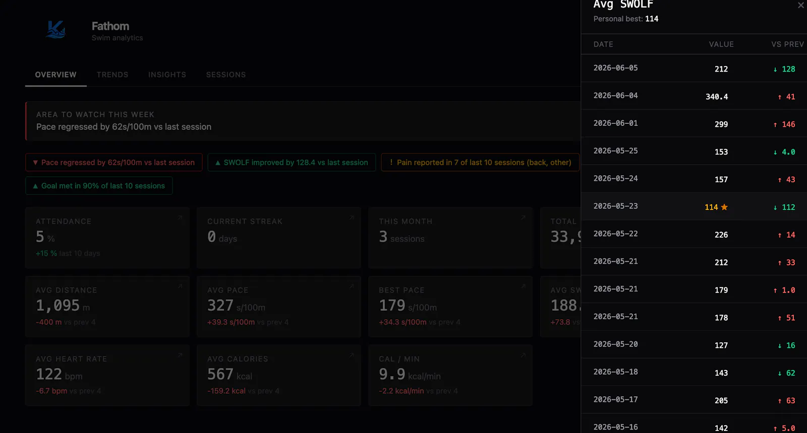Viewport: 807px width, 433px height.
Task: Click the 299 value cell
Action: point(721,124)
